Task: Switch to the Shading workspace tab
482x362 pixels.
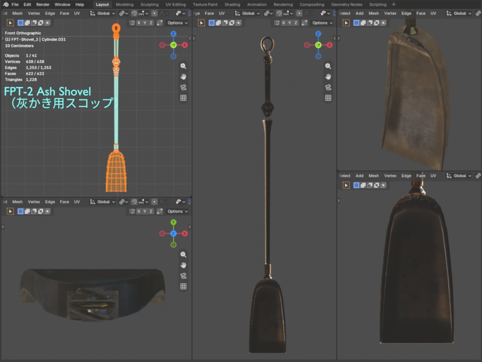Action: 232,5
